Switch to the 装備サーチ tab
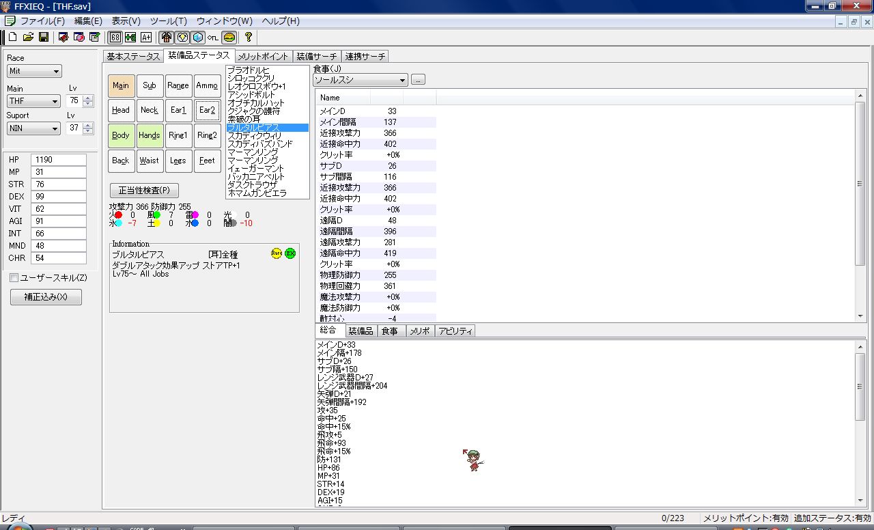 [317, 56]
